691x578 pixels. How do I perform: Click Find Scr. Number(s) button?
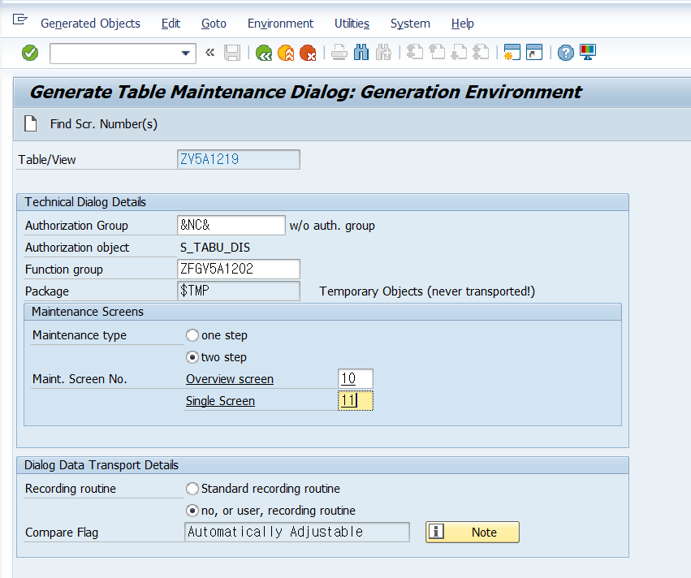click(91, 124)
